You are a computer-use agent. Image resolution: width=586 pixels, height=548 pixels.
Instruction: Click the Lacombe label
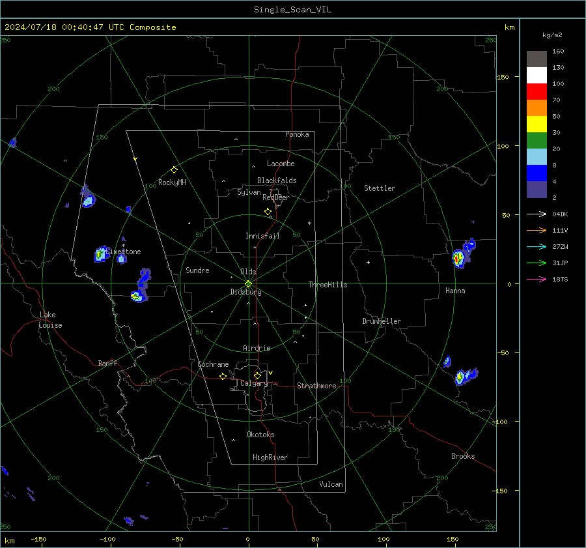point(281,164)
